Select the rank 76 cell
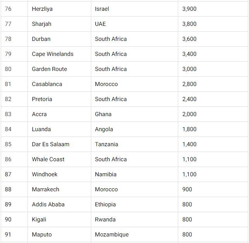This screenshot has width=249, height=243. pos(14,9)
